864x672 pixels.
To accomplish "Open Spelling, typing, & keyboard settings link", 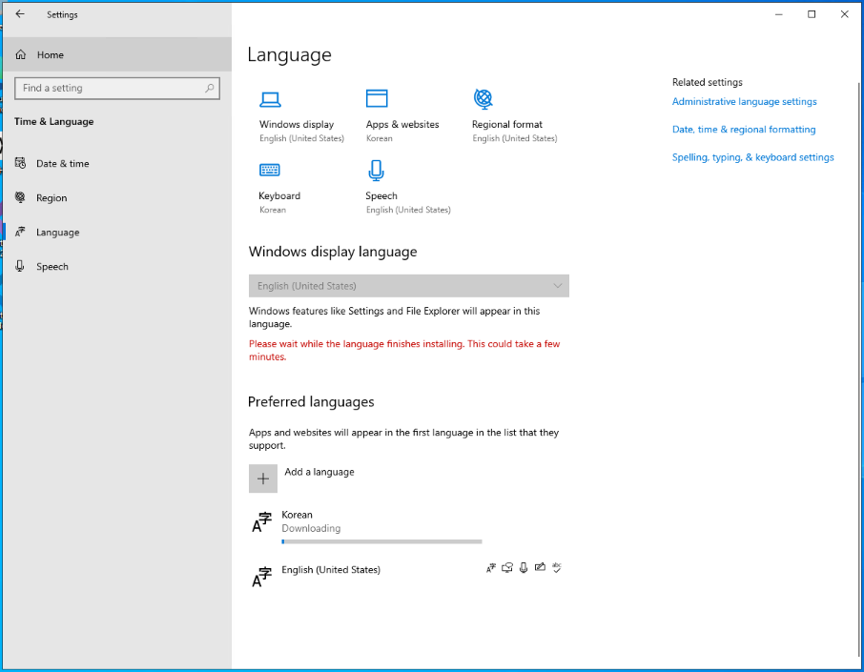I will pyautogui.click(x=753, y=157).
